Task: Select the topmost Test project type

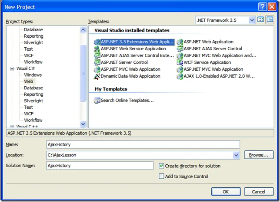Action: point(28,49)
